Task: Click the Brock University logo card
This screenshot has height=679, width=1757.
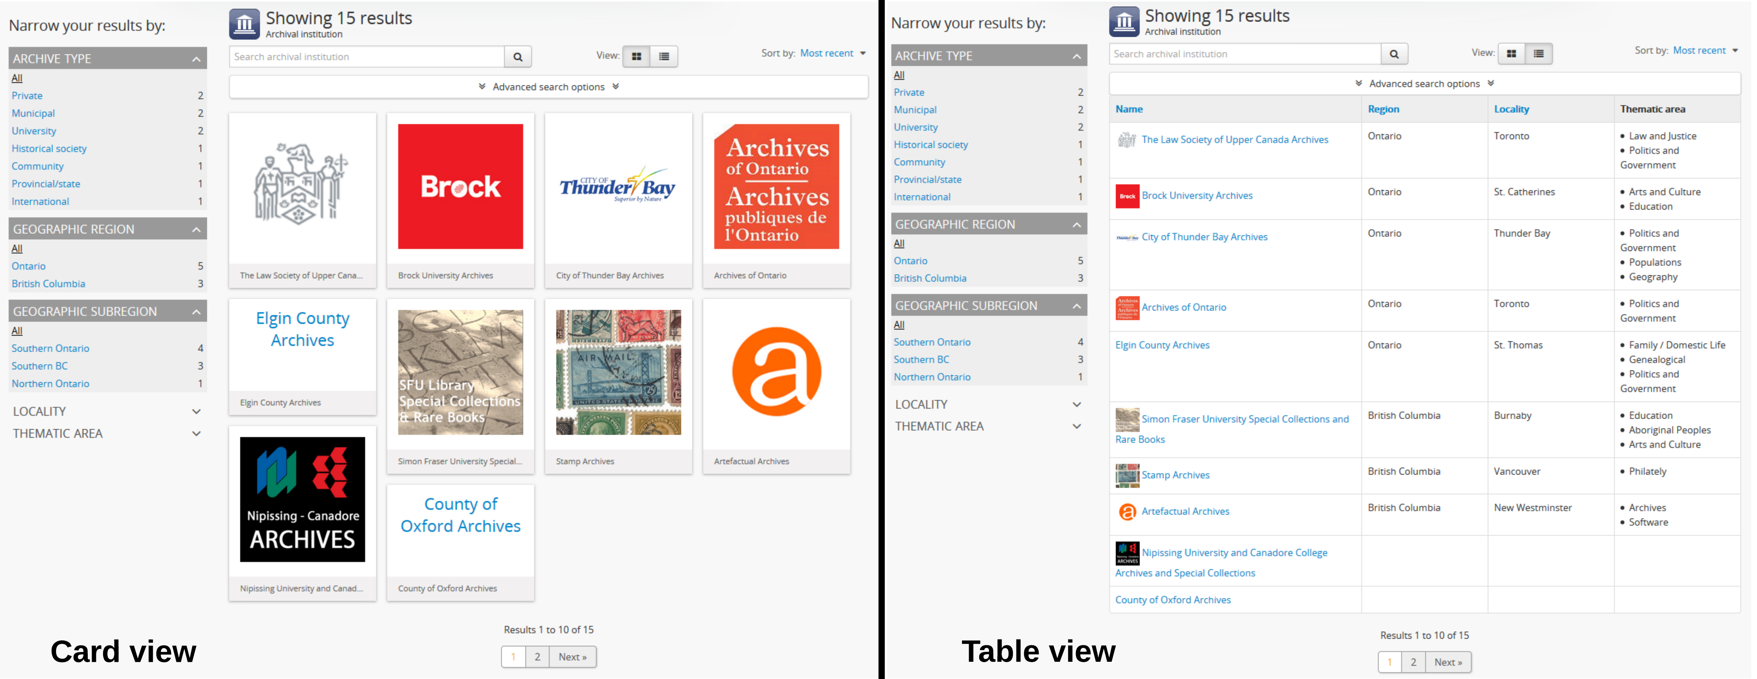Action: tap(460, 186)
